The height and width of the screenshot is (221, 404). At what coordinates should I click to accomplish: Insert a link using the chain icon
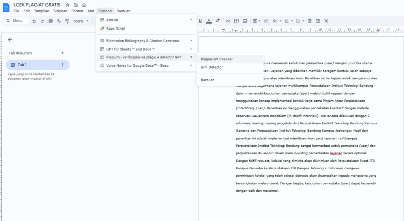[x=228, y=21]
